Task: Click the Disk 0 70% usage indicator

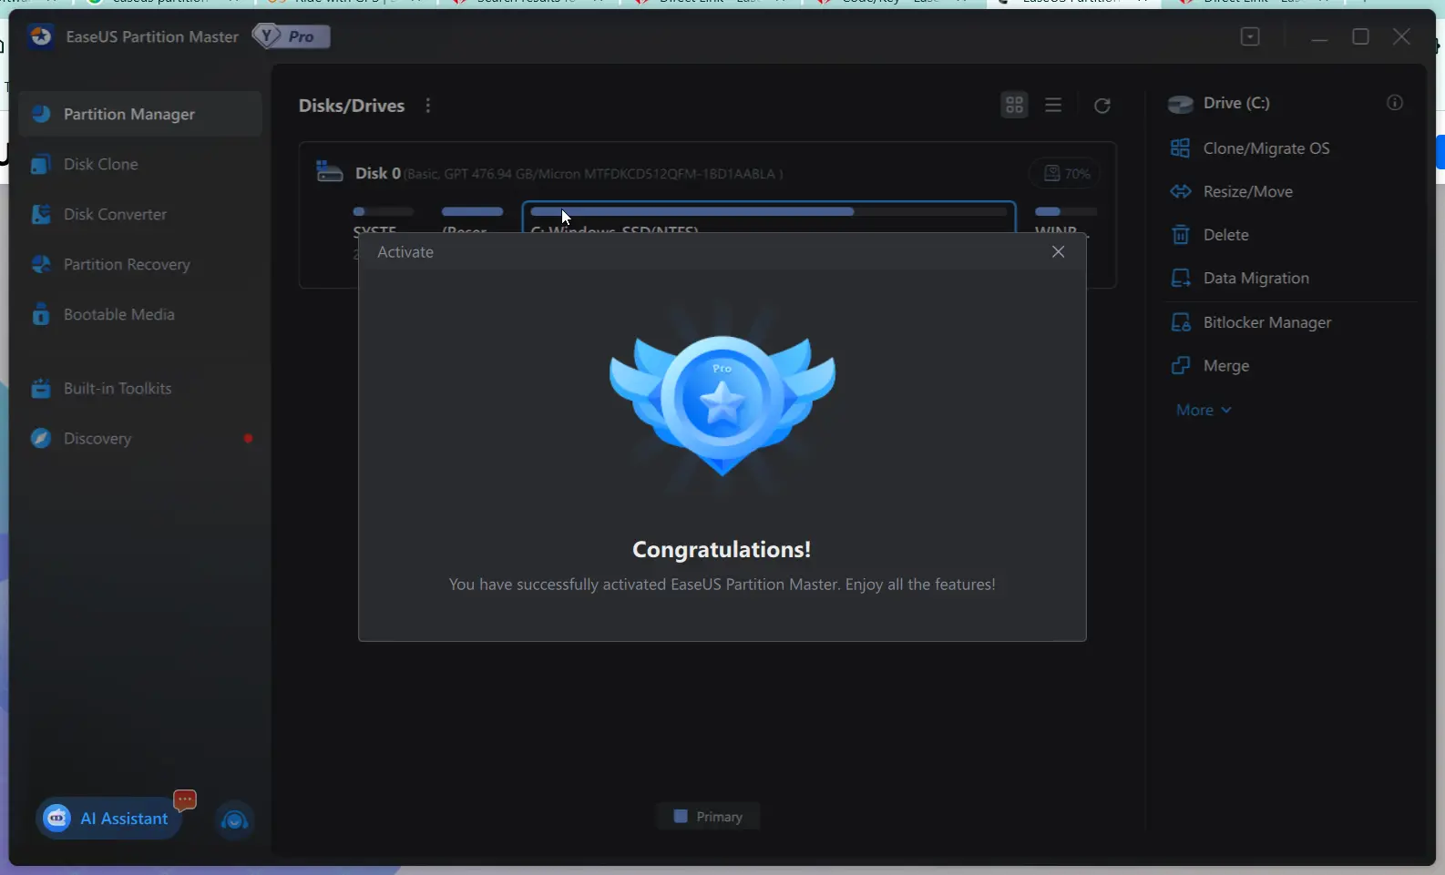Action: pos(1066,173)
